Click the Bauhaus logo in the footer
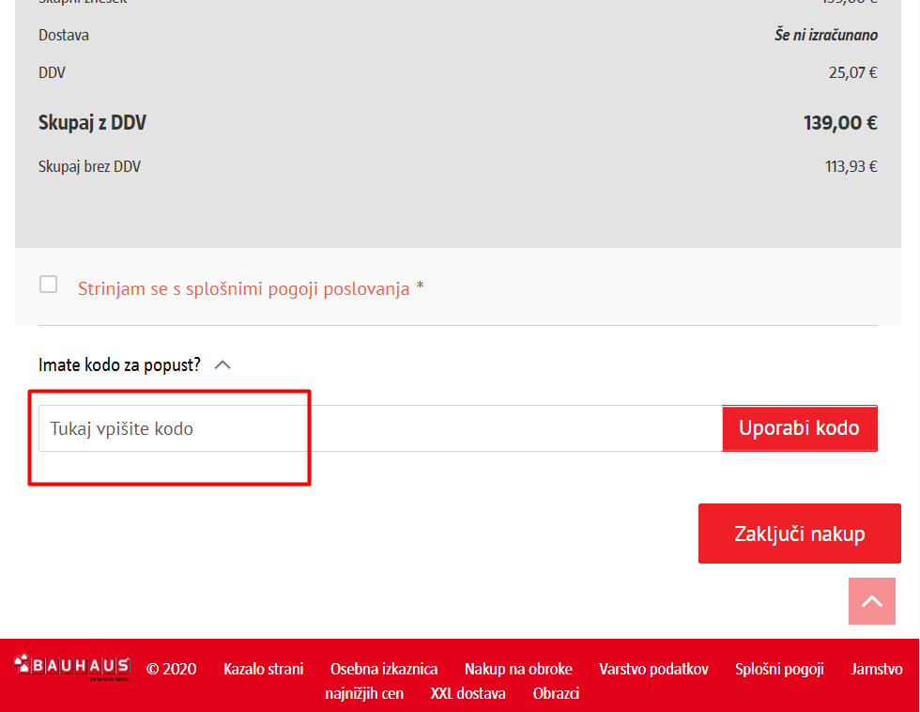The height and width of the screenshot is (712, 920). pyautogui.click(x=72, y=668)
